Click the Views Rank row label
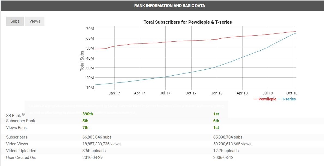324x166 pixels. pyautogui.click(x=17, y=128)
